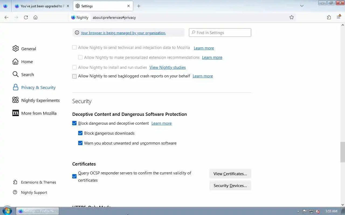Open the muted volume tray icon
Viewport: 345px width, 215px height.
coord(318,211)
